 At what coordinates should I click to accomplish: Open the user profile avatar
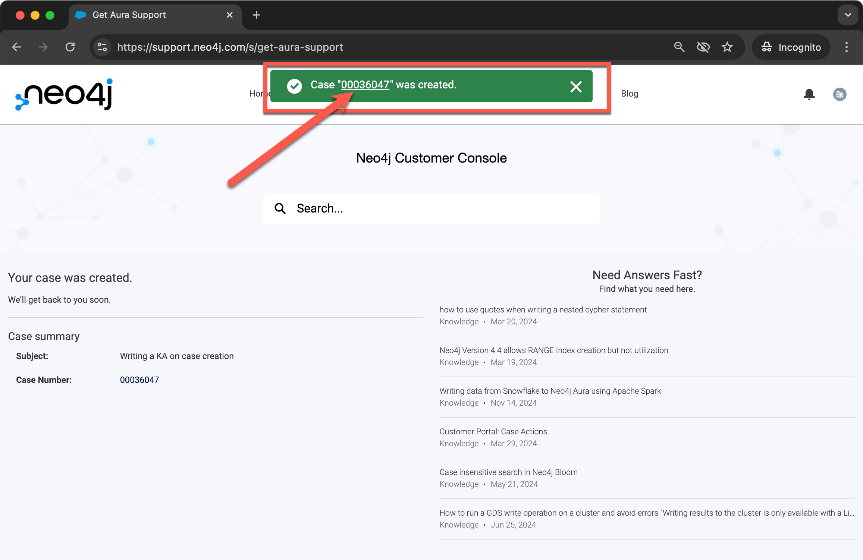840,94
